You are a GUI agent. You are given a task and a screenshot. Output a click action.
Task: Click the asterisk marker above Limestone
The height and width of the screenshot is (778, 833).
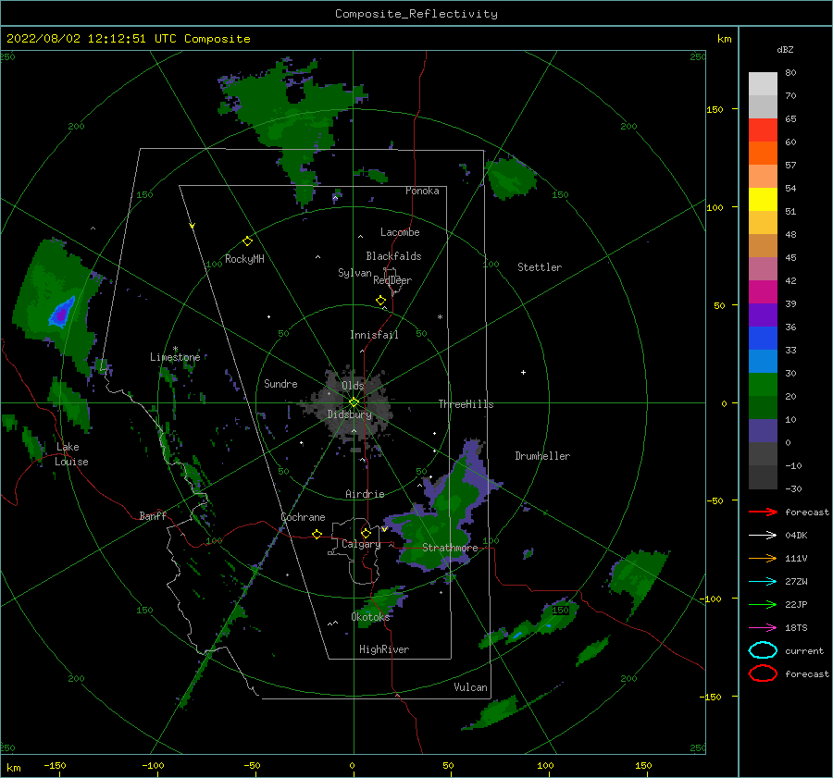point(175,349)
